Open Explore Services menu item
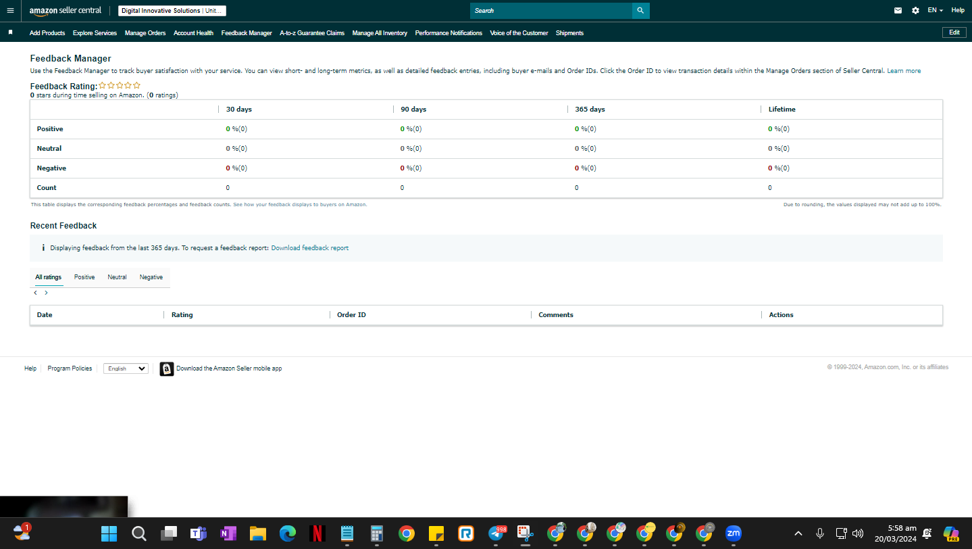The width and height of the screenshot is (972, 549). point(95,33)
